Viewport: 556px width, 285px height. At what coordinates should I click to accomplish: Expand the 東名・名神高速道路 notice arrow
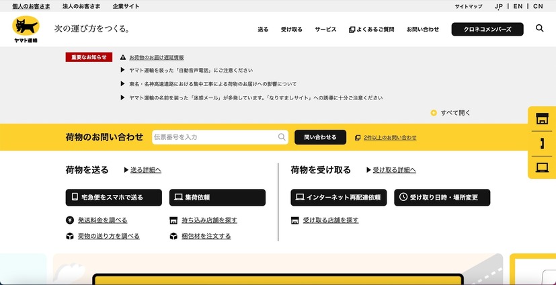(x=122, y=84)
